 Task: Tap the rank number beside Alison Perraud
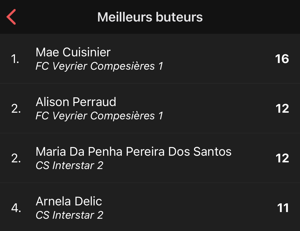16,109
